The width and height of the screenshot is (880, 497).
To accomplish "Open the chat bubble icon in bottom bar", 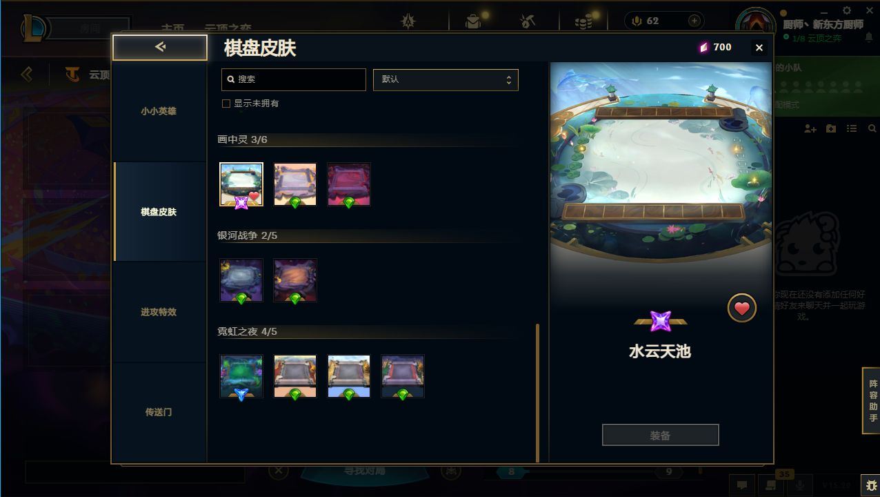I will click(742, 485).
